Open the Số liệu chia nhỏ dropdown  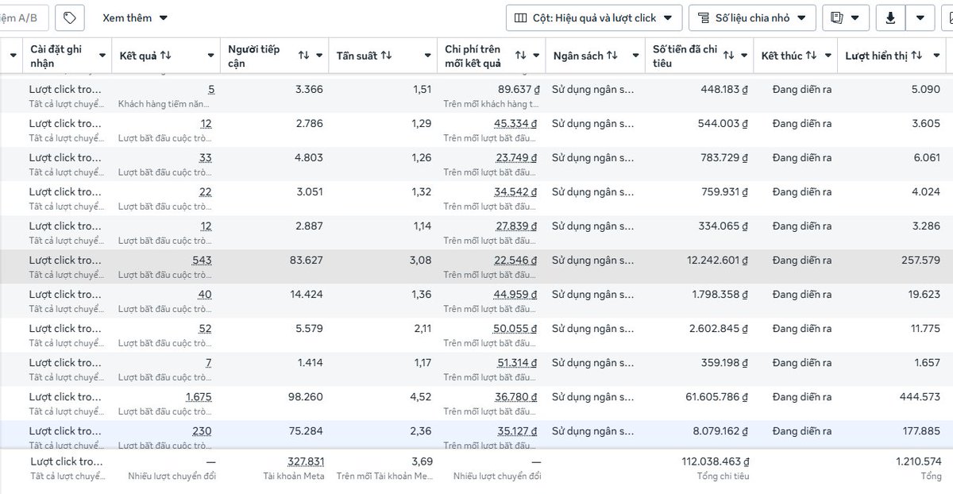tap(752, 17)
